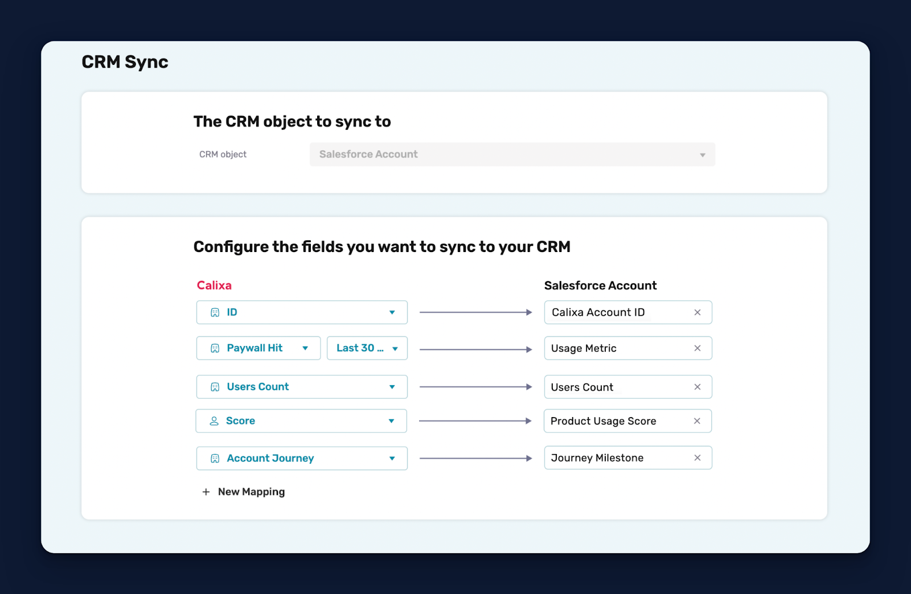Click the Users Count Salesforce field

[628, 387]
